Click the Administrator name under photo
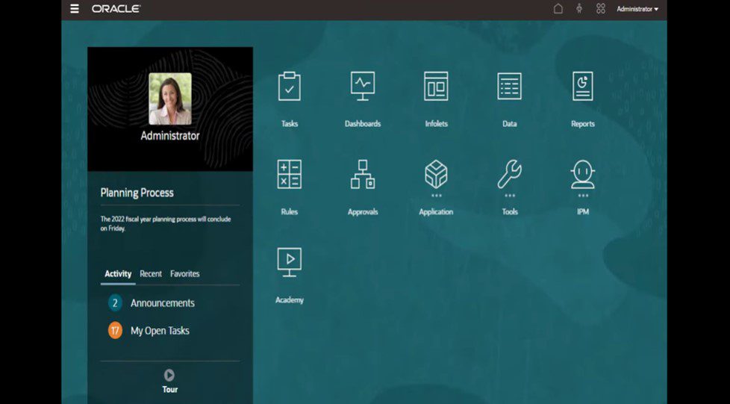This screenshot has height=404, width=730. click(x=170, y=136)
